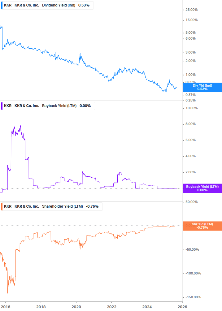Click the 15.00% tick on dividend yield axis
222x311 pixels.
[x=191, y=20]
